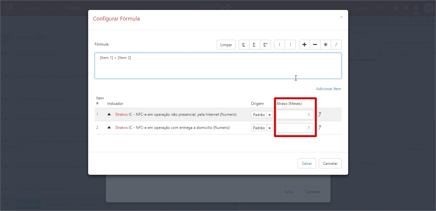Screen dimensions: 436x211
Task: Add the minus operator to formula
Action: (x=315, y=45)
